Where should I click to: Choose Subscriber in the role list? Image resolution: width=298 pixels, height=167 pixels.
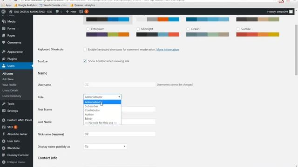tap(102, 106)
